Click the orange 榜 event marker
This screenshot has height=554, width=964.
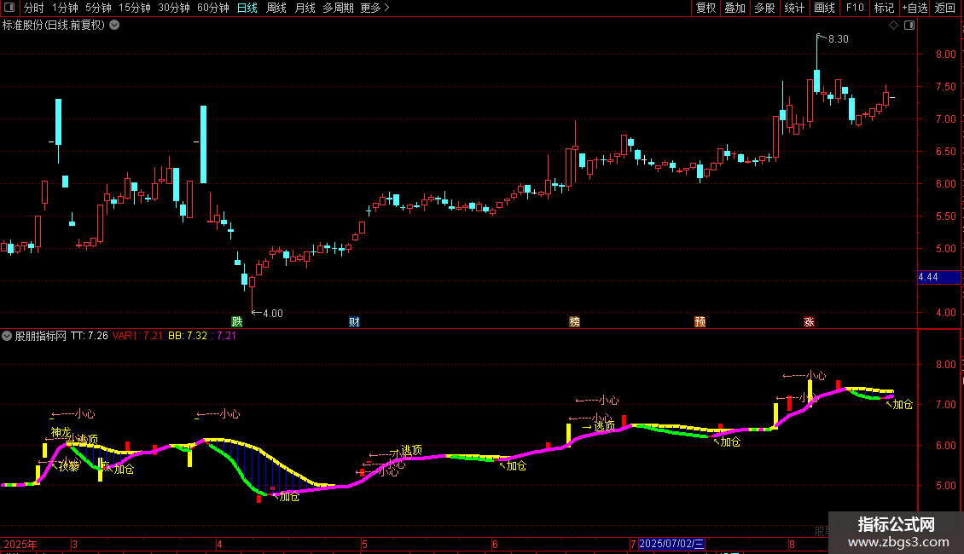[x=574, y=322]
